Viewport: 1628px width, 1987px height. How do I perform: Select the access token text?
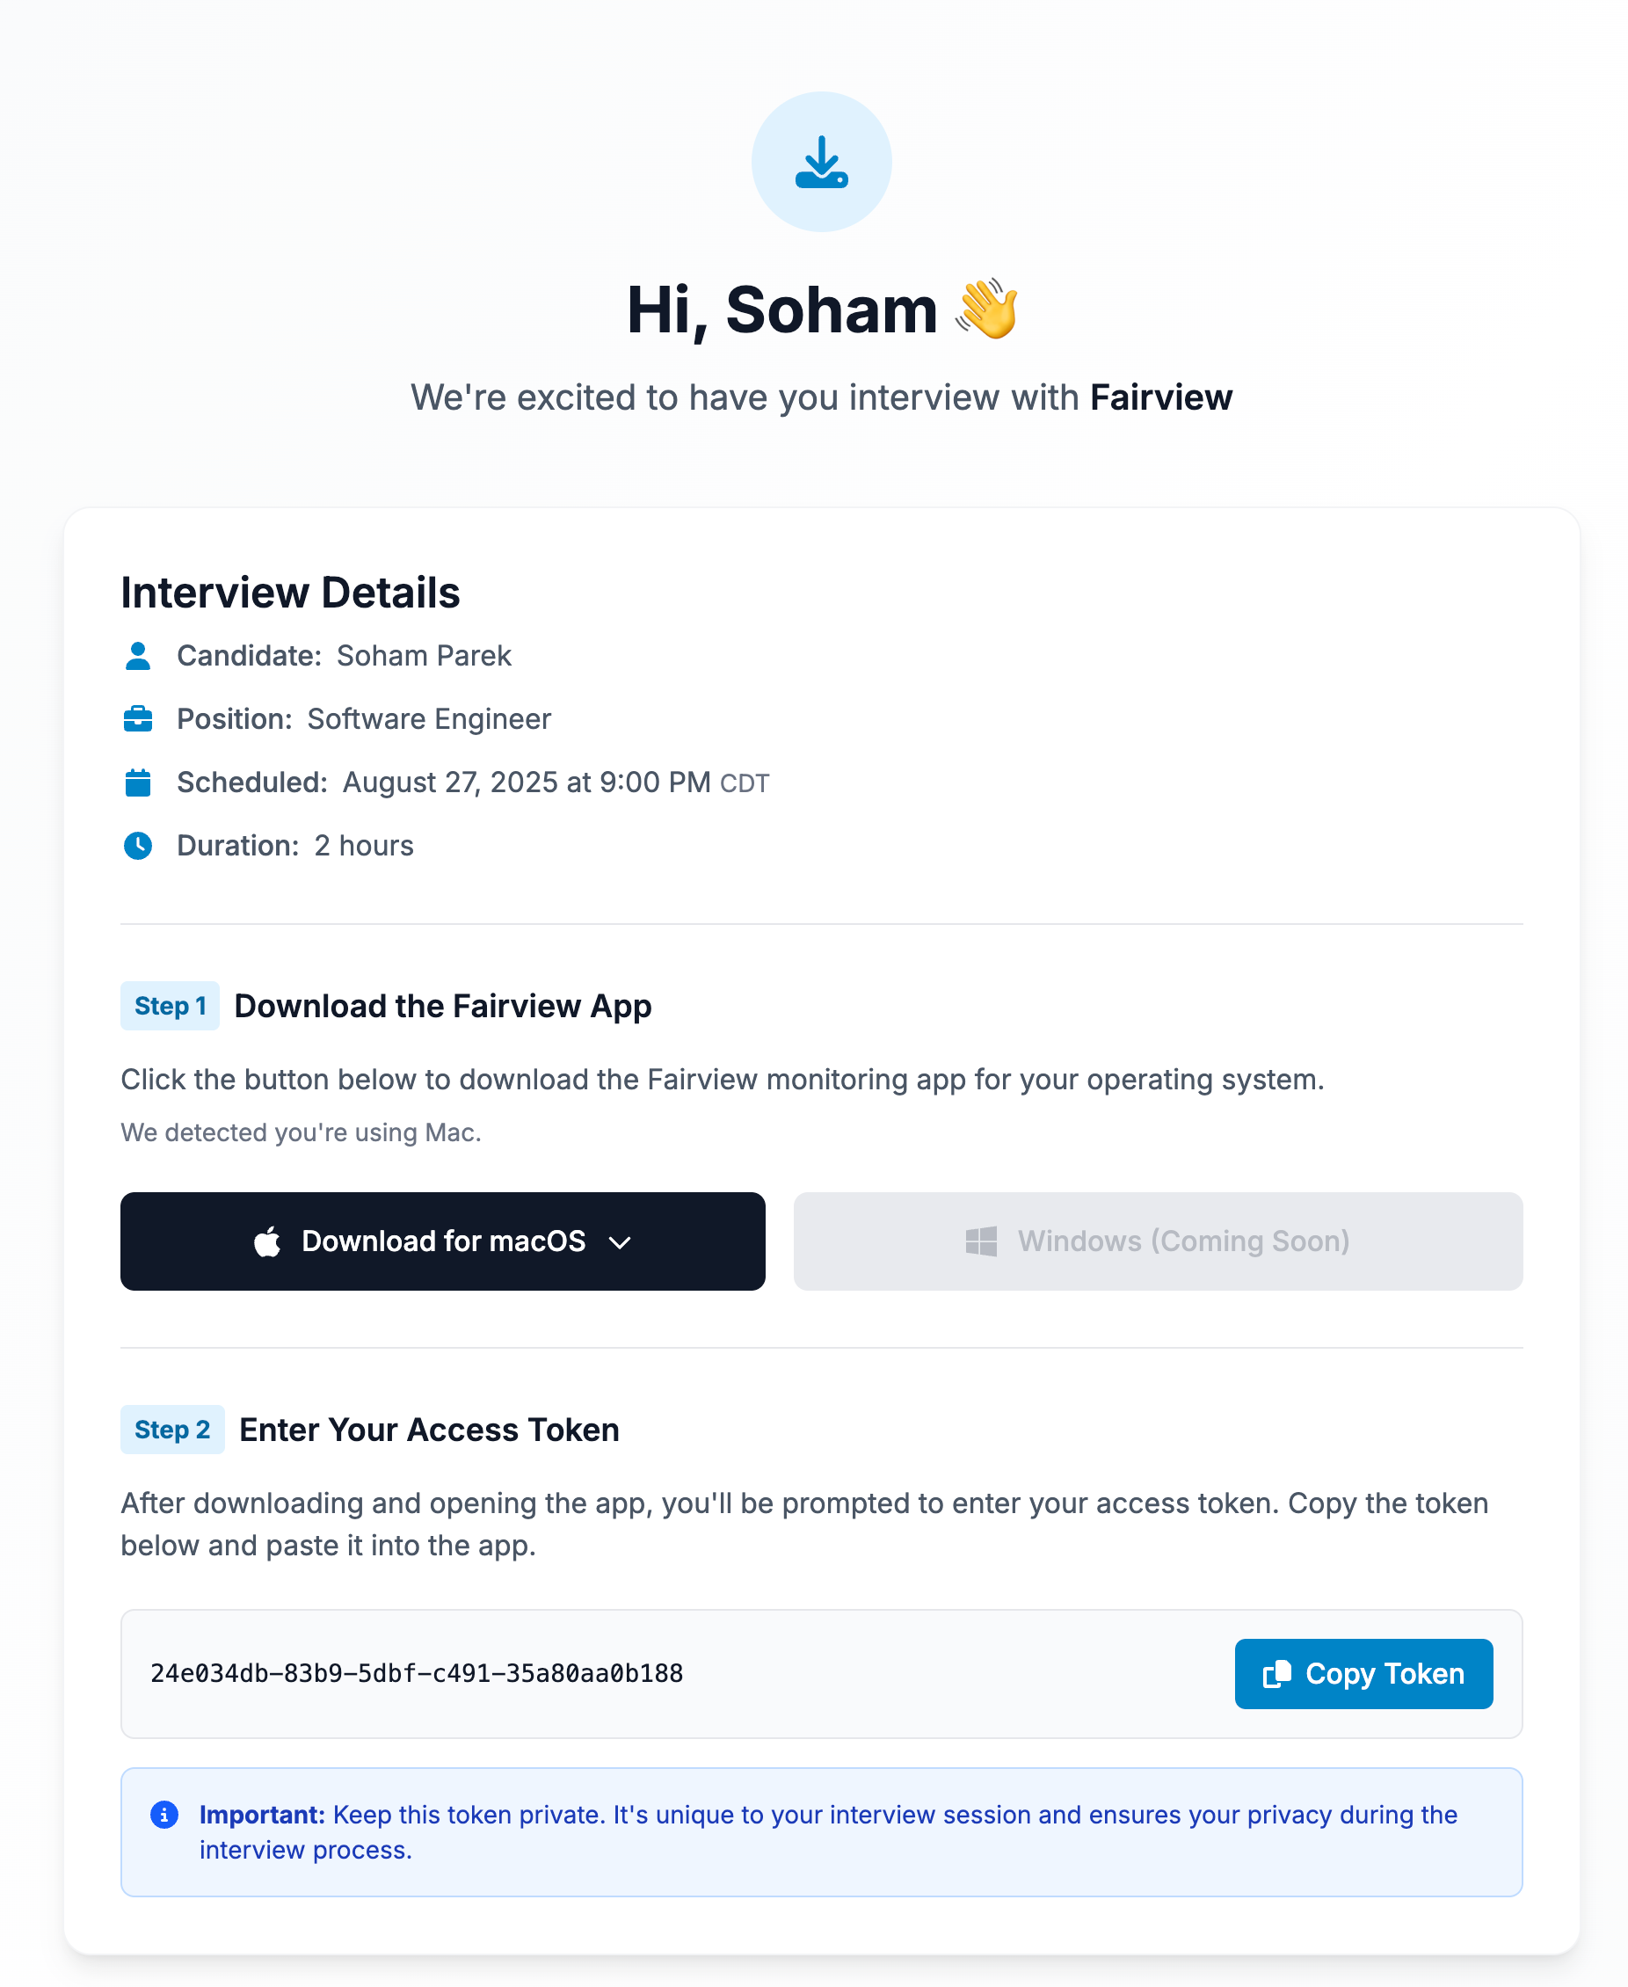click(417, 1674)
